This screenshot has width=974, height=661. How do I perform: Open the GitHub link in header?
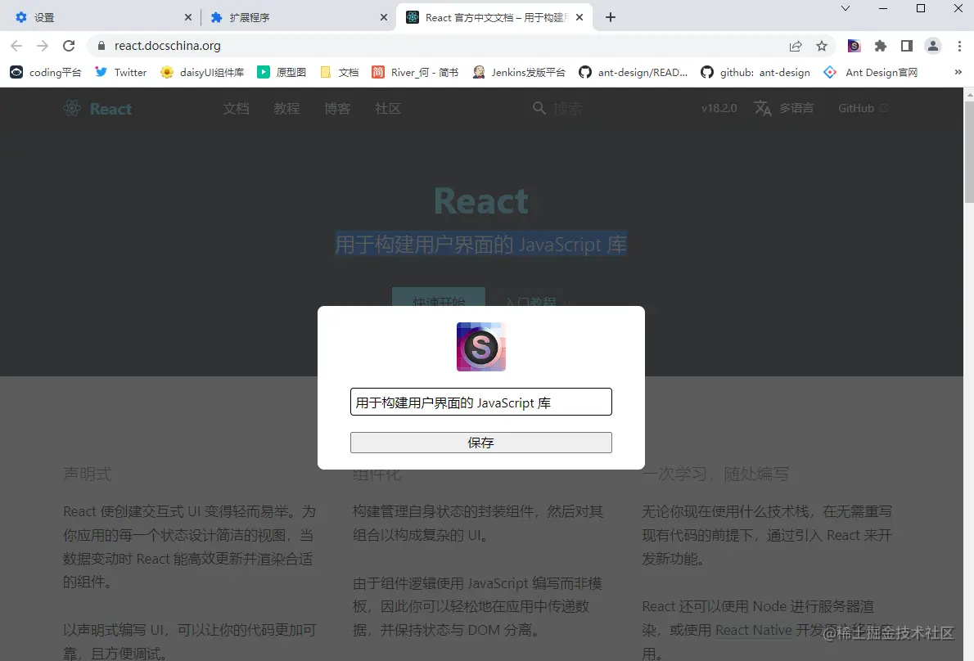click(x=862, y=108)
